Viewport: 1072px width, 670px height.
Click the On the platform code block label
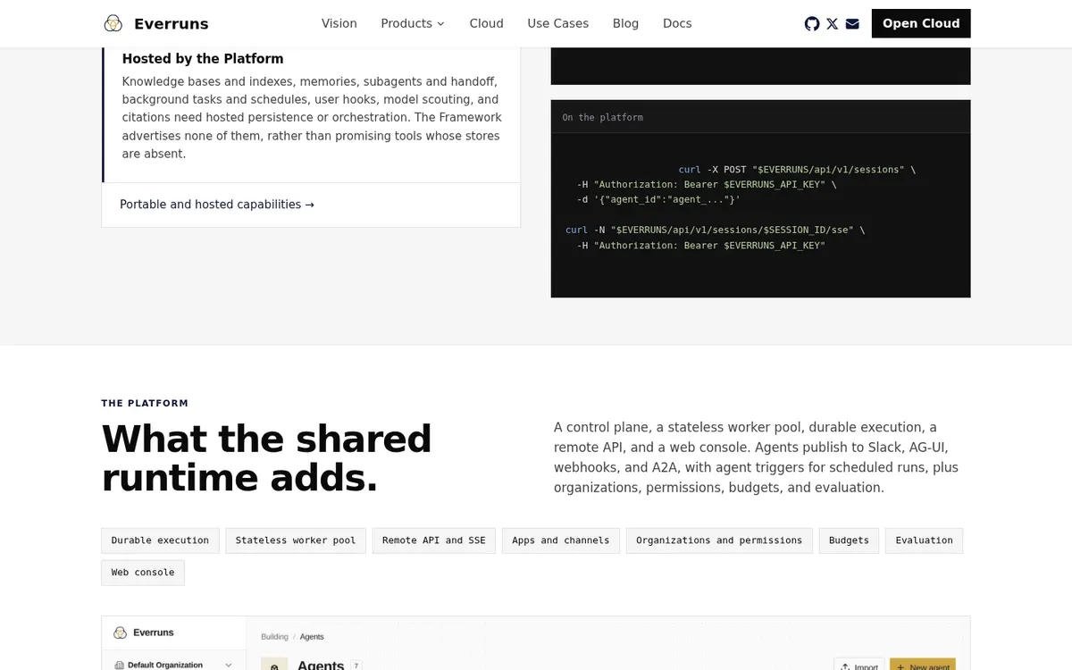tap(602, 117)
